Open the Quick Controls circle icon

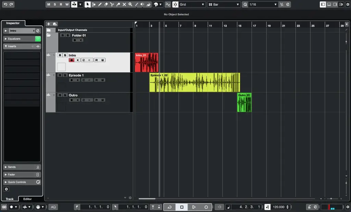(38, 182)
